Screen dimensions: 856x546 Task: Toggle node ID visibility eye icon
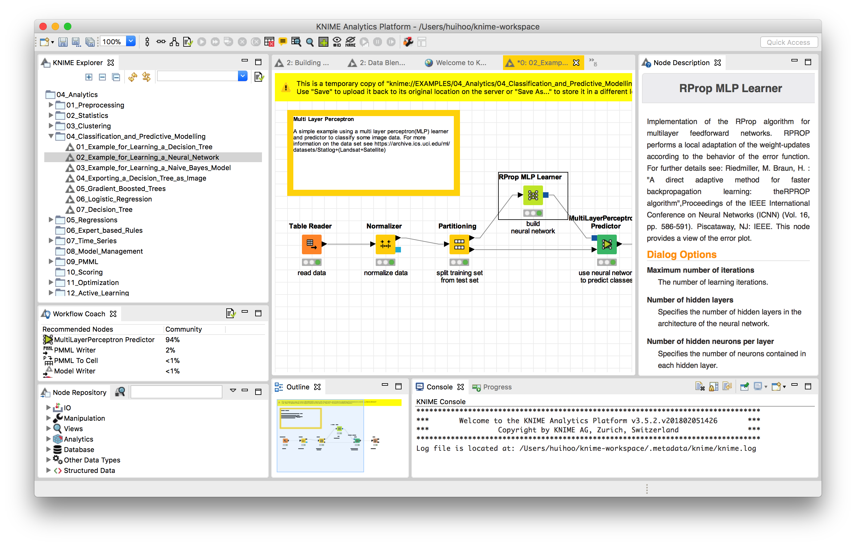point(337,42)
